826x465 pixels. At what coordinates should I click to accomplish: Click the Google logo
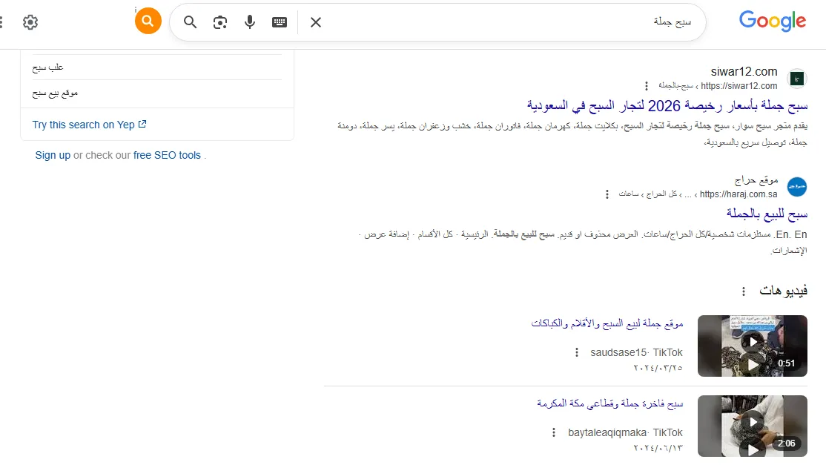772,22
